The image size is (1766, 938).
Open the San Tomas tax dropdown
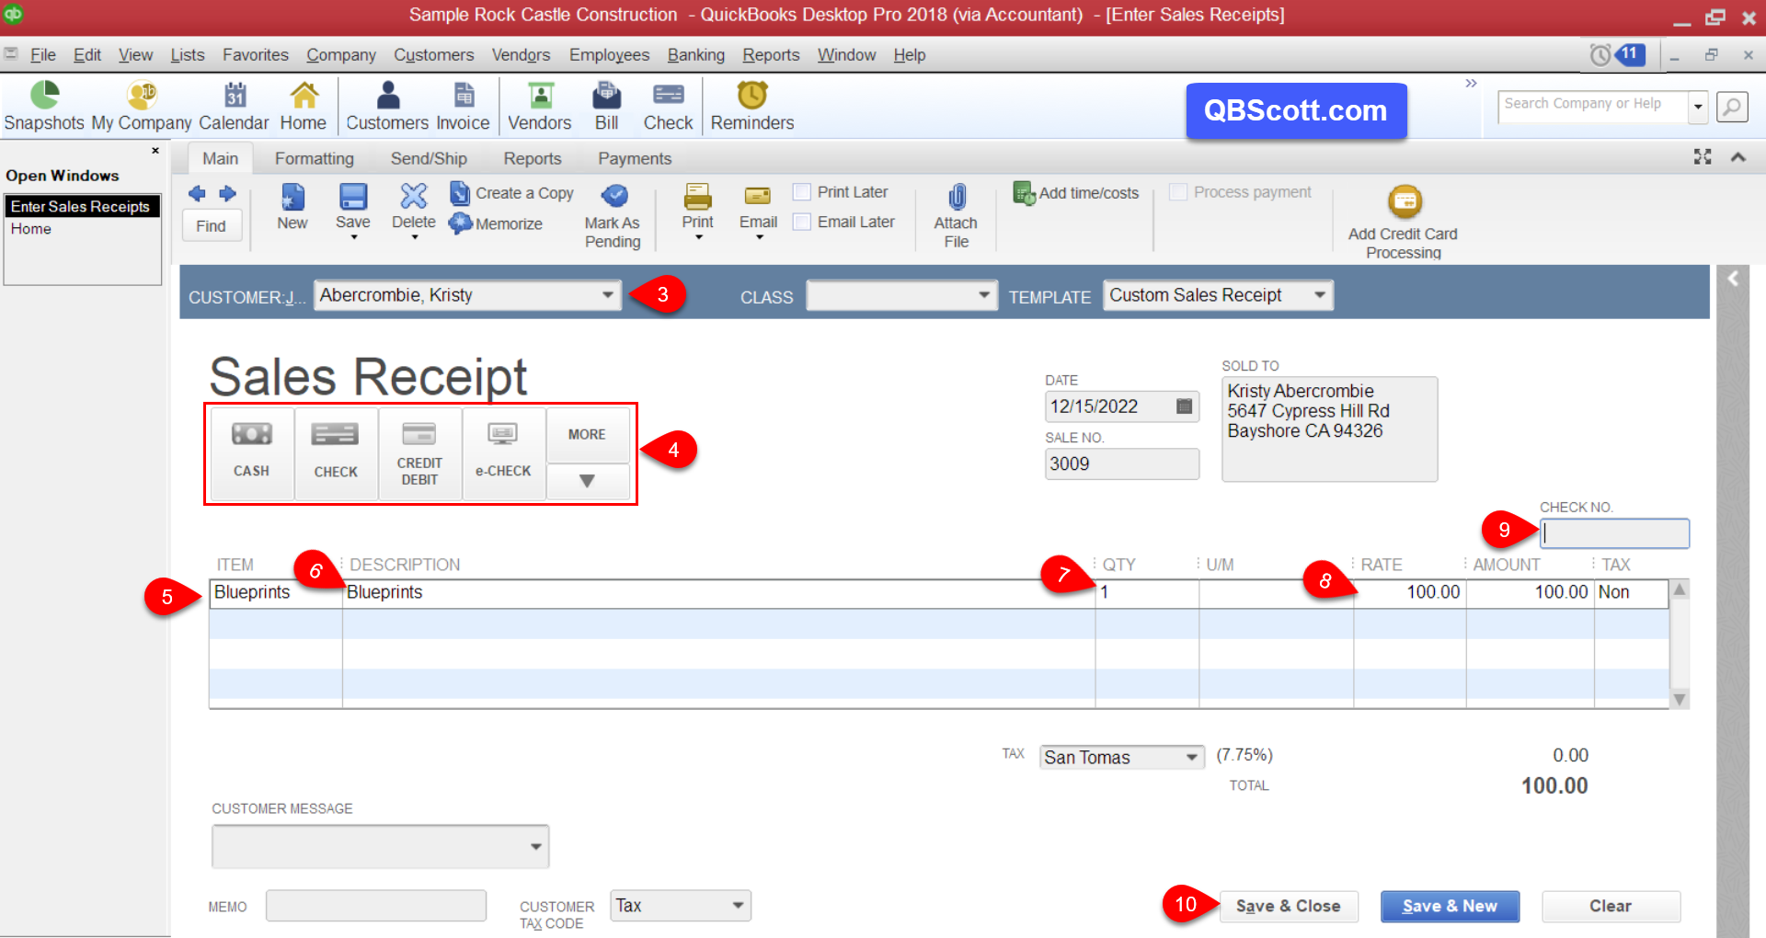coord(1191,757)
